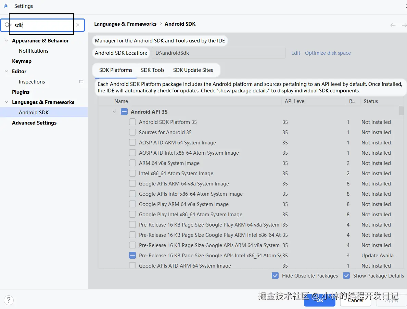
Task: Go back with the left arrow
Action: (393, 25)
